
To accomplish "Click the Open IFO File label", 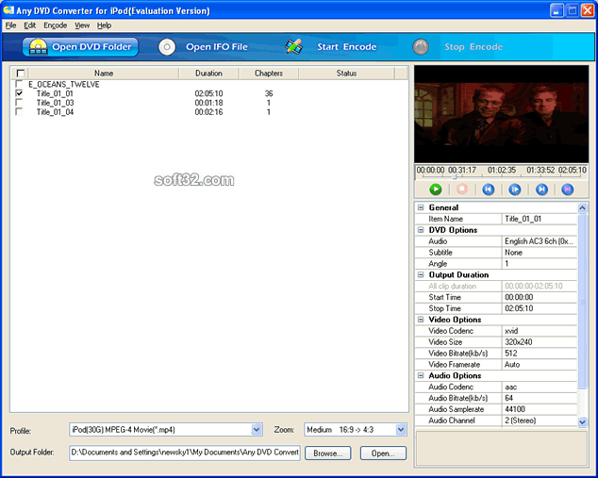I will click(217, 47).
